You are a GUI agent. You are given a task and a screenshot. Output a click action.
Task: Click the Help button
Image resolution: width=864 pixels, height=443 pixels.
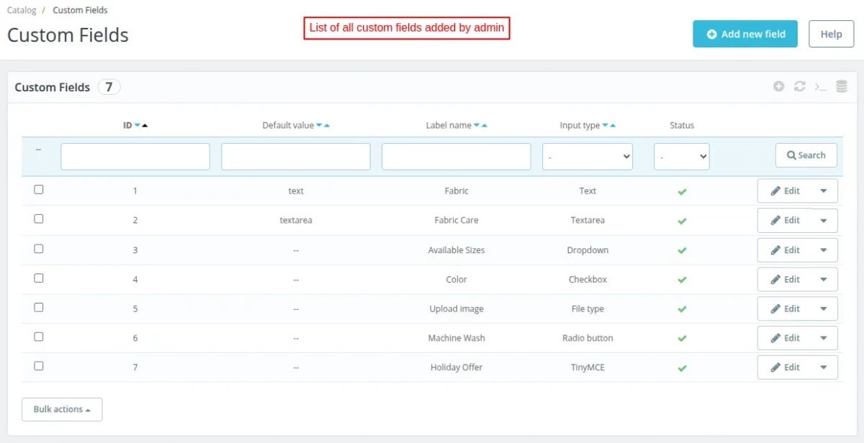(x=831, y=33)
